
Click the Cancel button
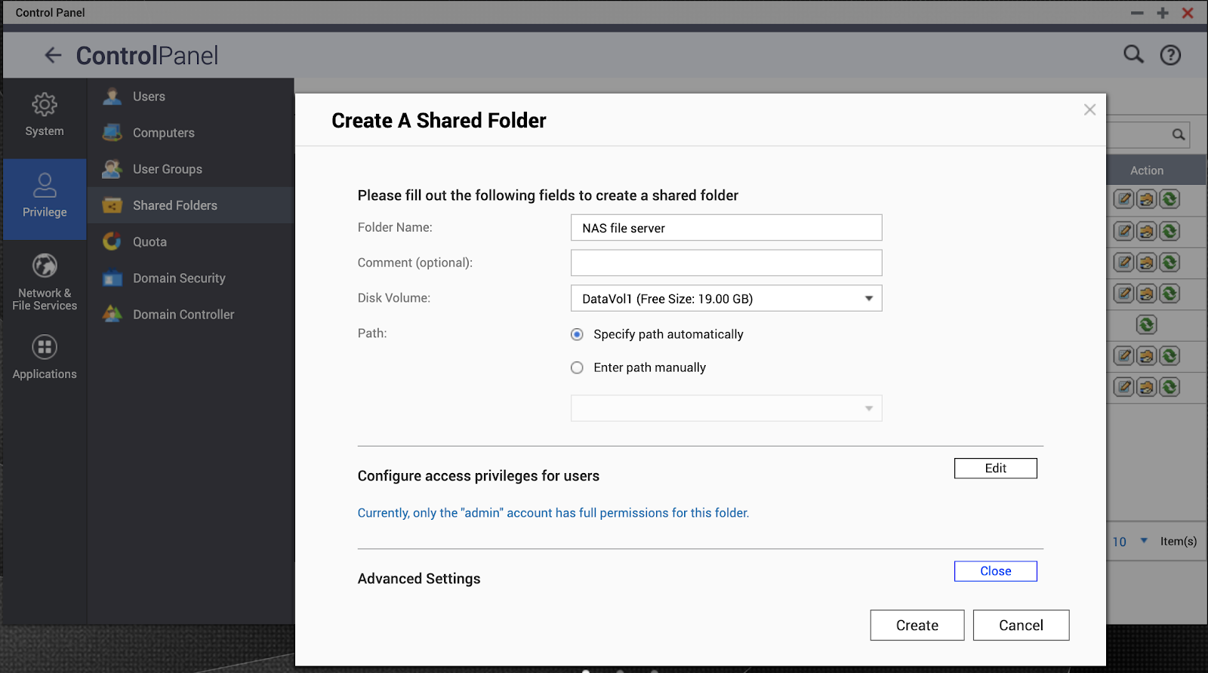coord(1021,625)
